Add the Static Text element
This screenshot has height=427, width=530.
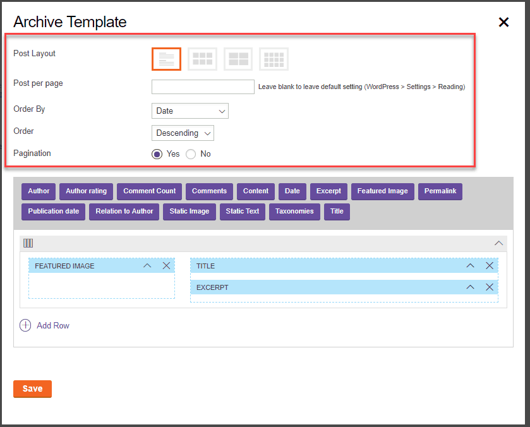click(x=243, y=212)
